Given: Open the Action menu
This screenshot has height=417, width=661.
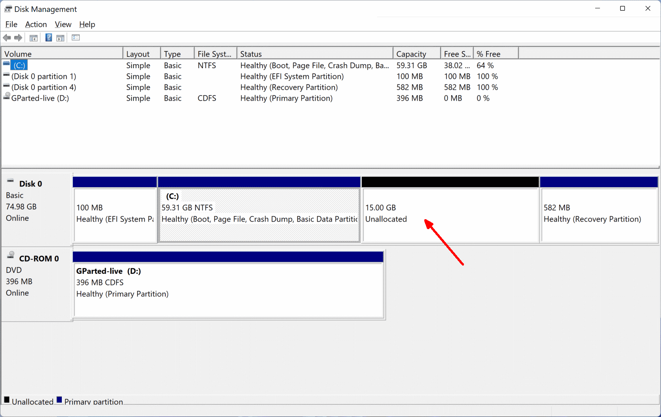Looking at the screenshot, I should [36, 24].
